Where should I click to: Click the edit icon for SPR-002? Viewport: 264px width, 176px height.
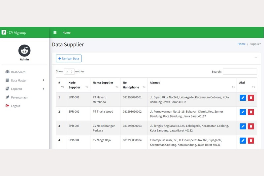pos(243,112)
